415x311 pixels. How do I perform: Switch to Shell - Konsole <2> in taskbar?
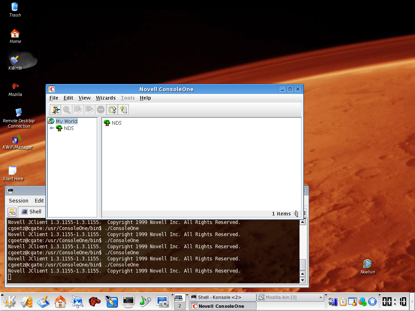(x=222, y=297)
